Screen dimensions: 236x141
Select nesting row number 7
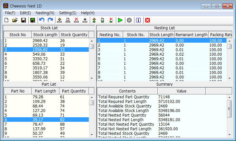[x=162, y=68]
